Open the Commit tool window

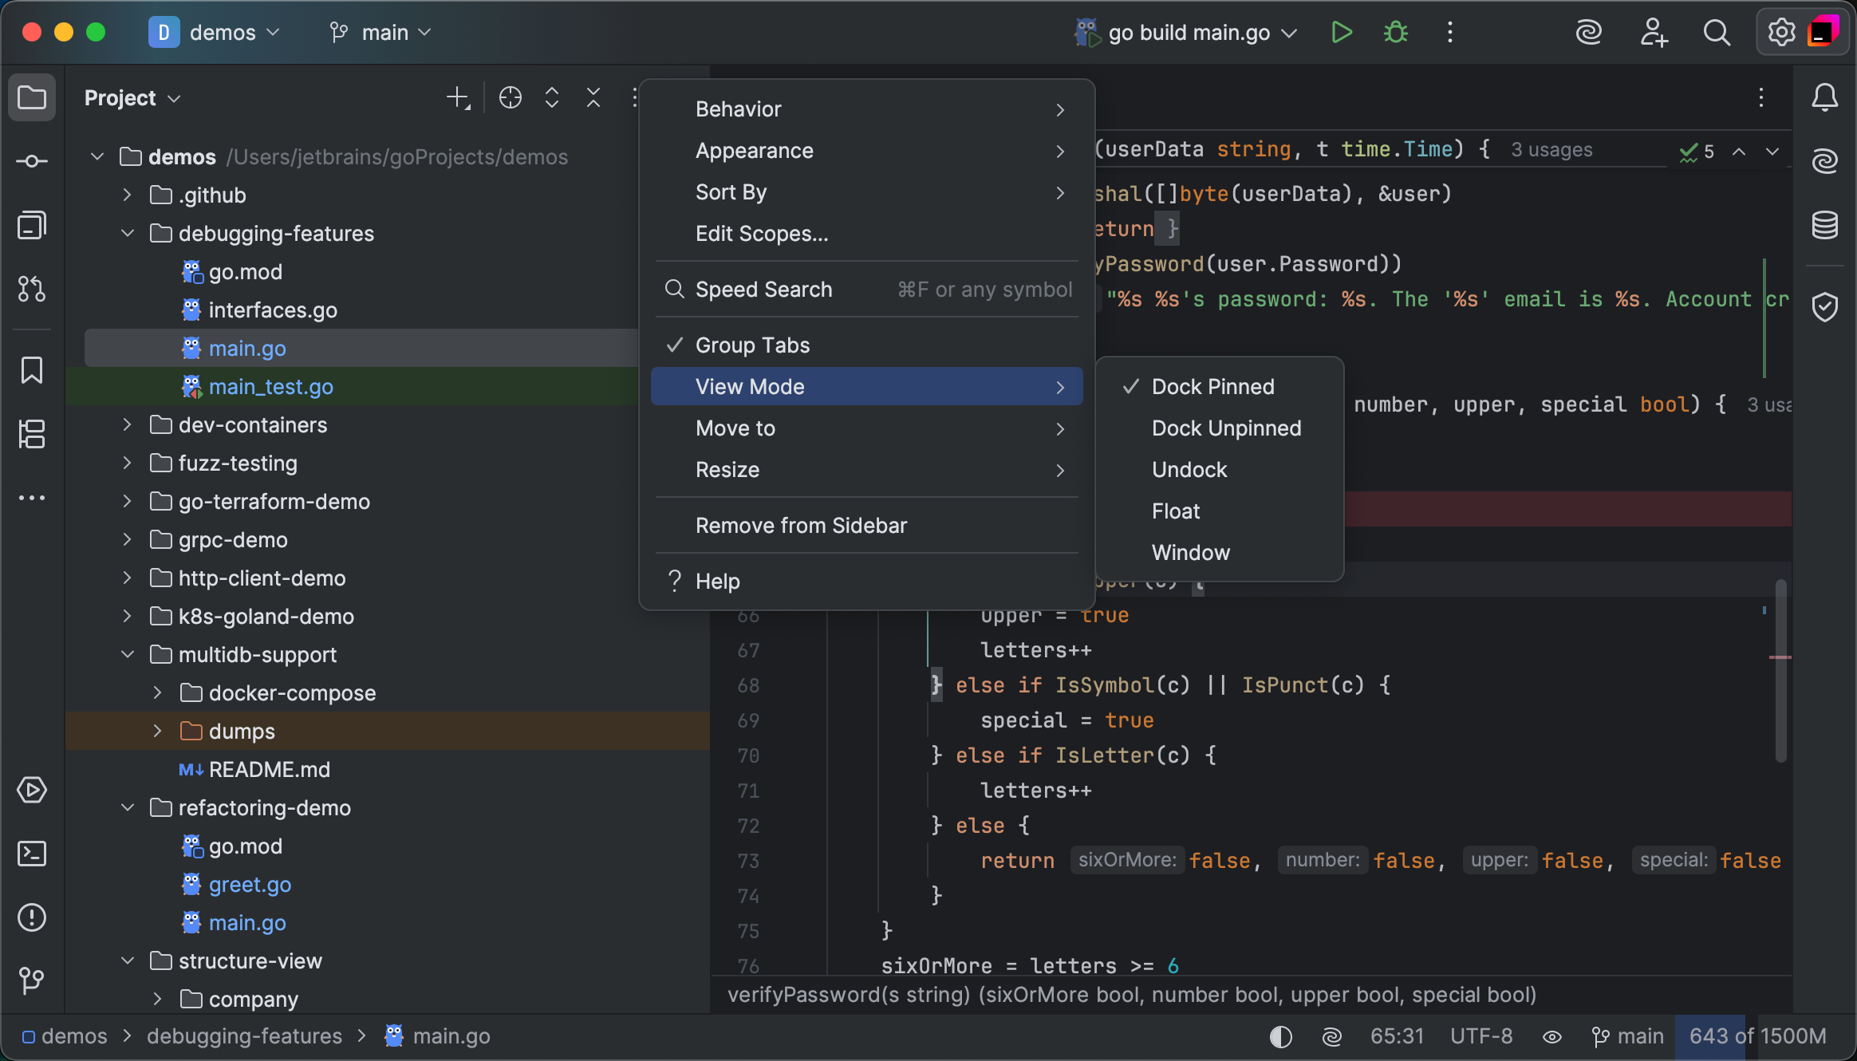click(32, 160)
